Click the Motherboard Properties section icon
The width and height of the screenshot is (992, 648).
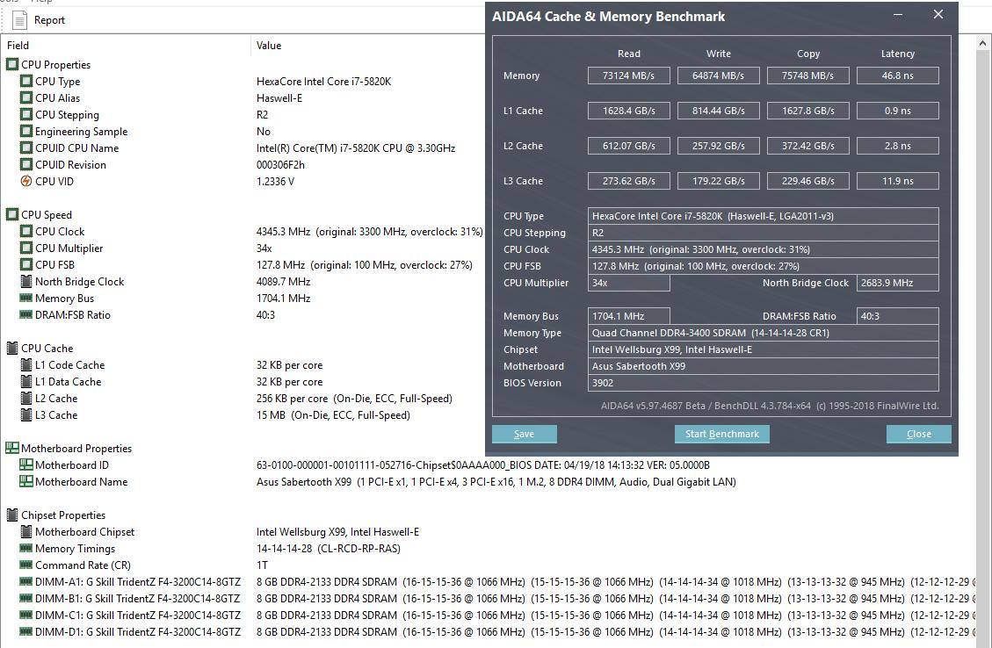12,448
